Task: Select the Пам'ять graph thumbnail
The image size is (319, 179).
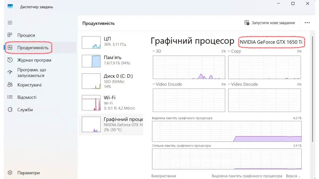Action: click(91, 61)
